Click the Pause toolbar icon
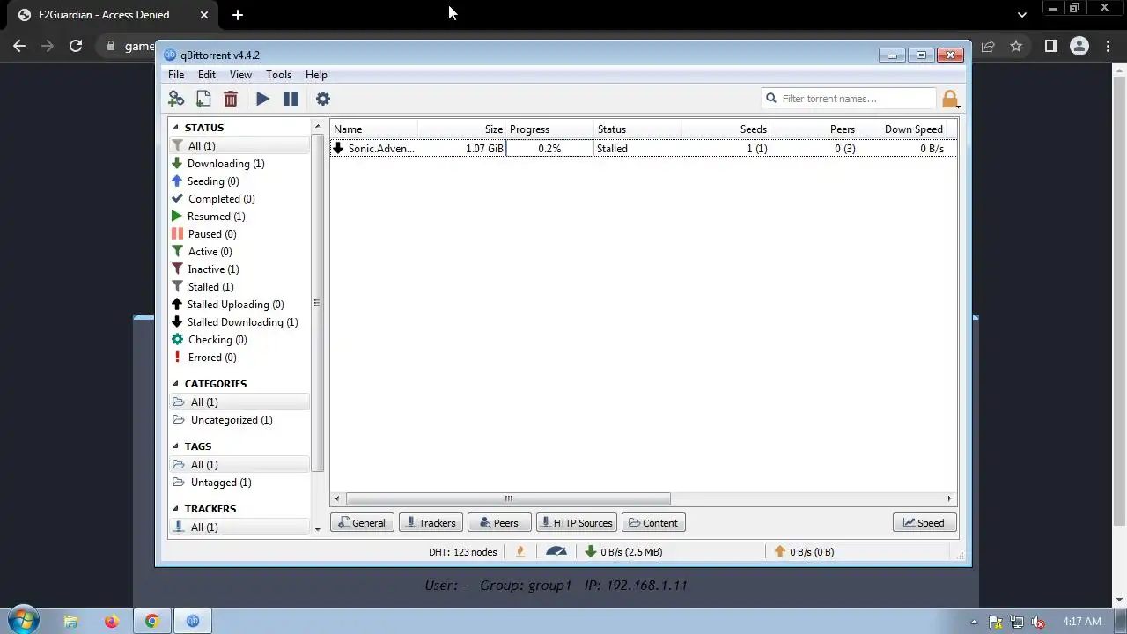The height and width of the screenshot is (634, 1127). [x=291, y=99]
